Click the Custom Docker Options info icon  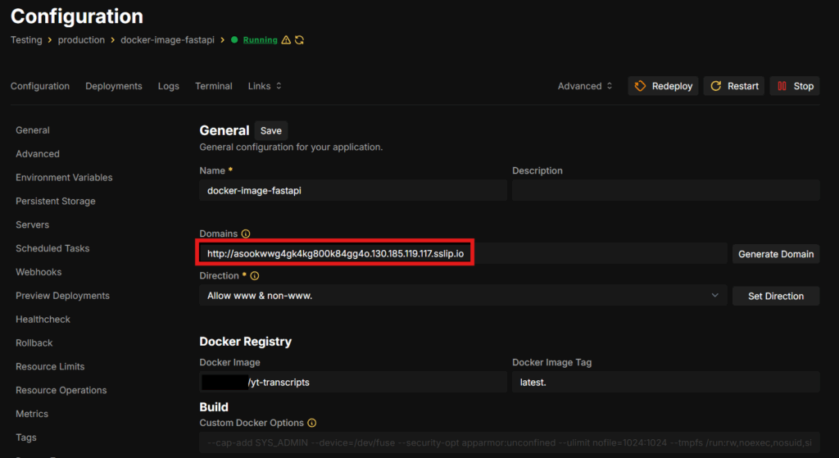(x=312, y=423)
